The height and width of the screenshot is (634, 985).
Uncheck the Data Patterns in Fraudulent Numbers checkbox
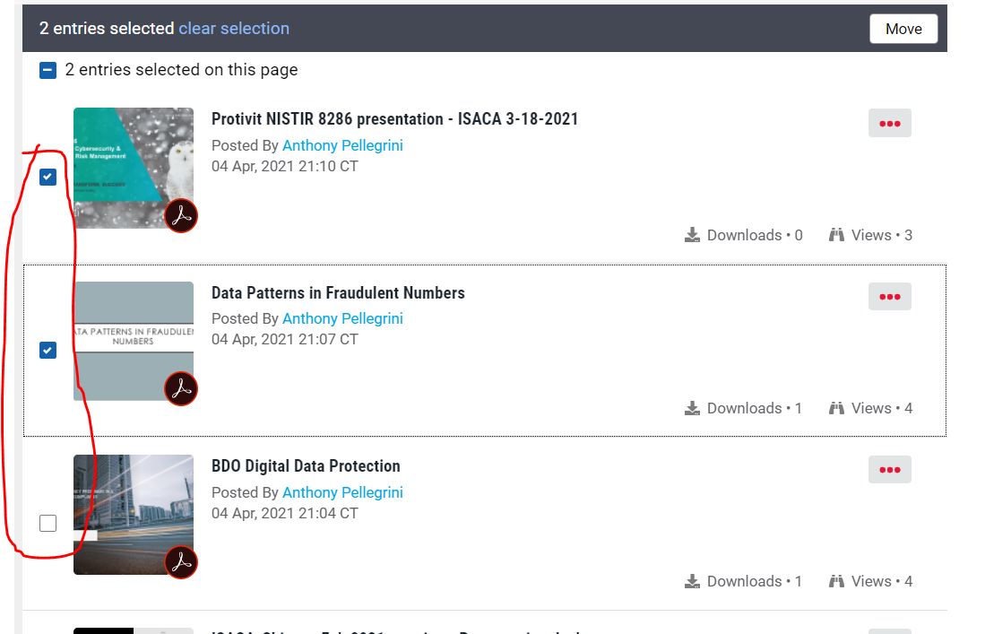tap(48, 350)
